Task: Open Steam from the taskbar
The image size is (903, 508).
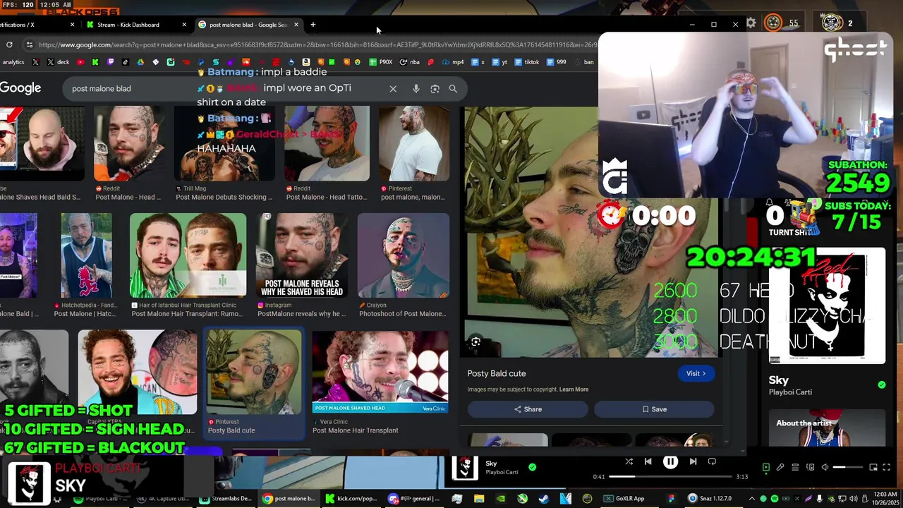Action: coord(544,499)
